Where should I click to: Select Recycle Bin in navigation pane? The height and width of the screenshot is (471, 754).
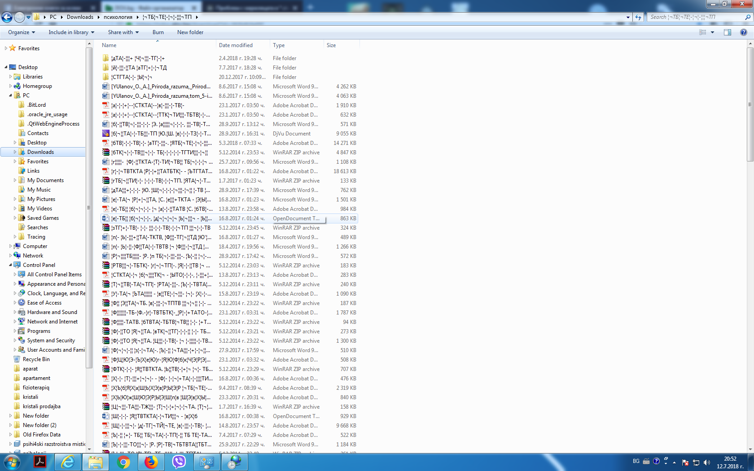pyautogui.click(x=36, y=359)
